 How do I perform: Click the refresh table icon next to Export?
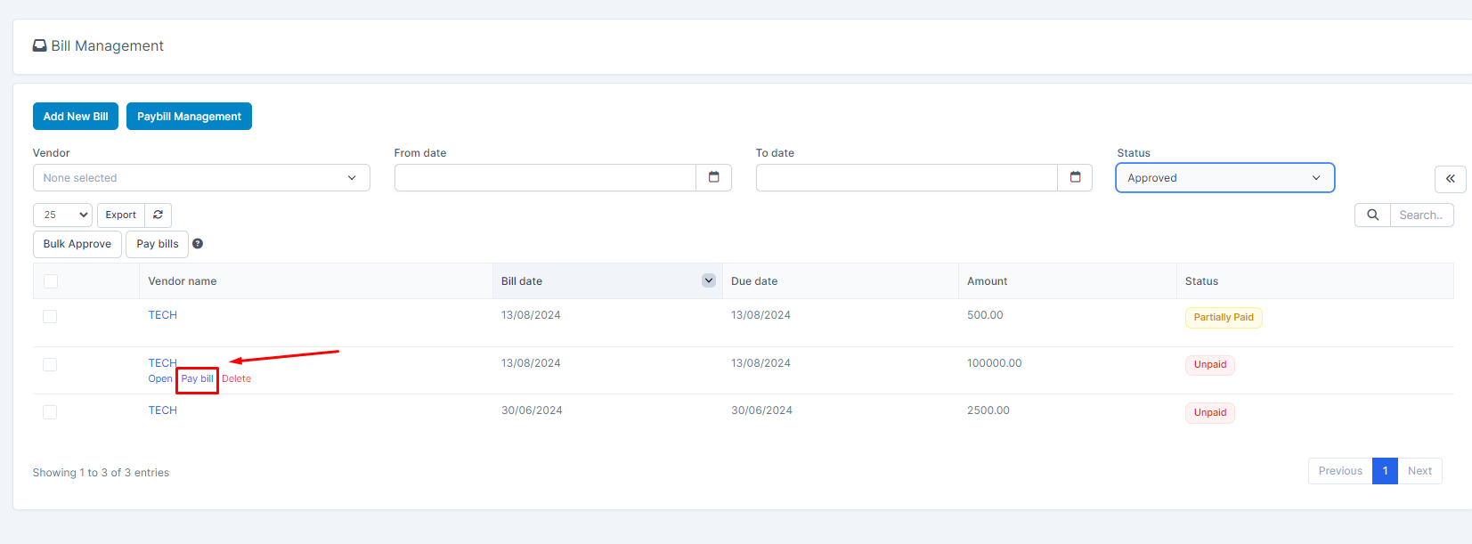click(158, 215)
